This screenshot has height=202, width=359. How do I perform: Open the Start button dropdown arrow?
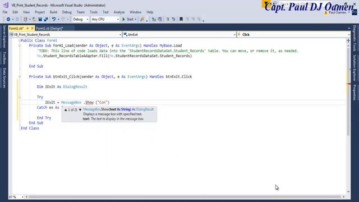(136, 20)
